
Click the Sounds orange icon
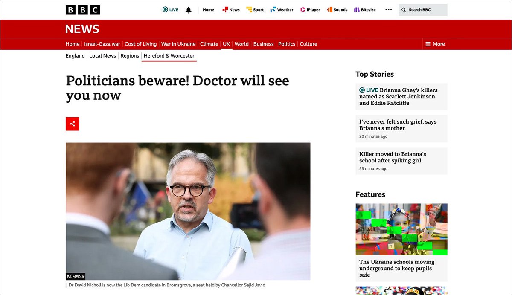click(329, 10)
